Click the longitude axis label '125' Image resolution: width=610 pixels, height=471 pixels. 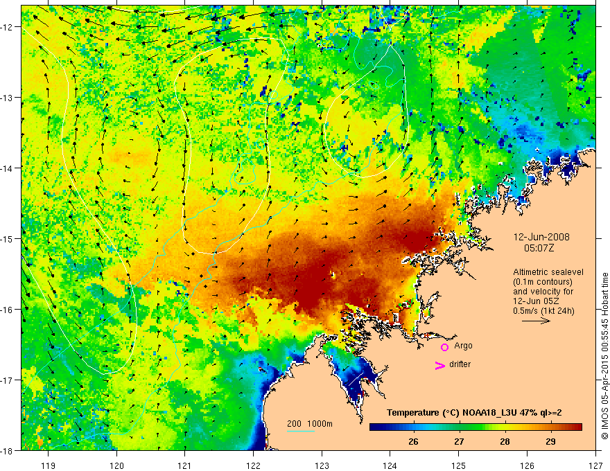(459, 465)
